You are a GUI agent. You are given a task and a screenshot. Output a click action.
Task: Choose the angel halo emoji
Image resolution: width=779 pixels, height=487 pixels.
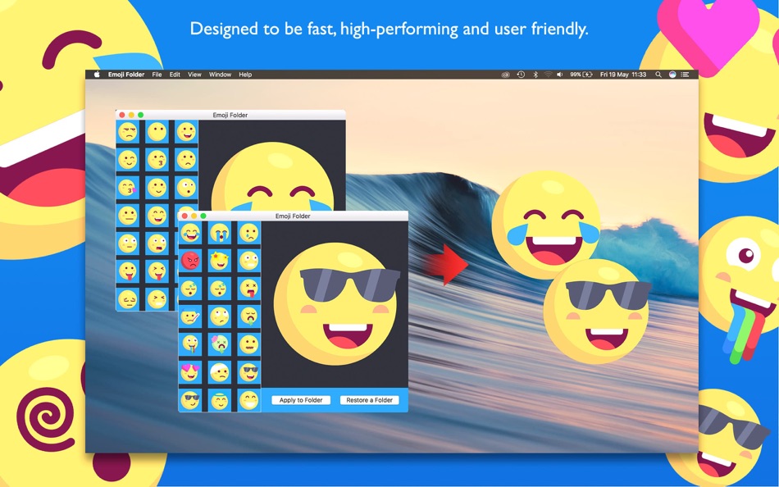click(x=220, y=399)
